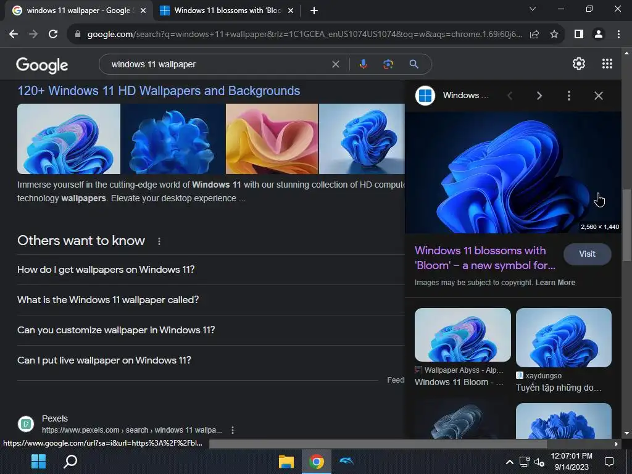The height and width of the screenshot is (474, 632).
Task: Open Wallpaper Abyss 'Windows 11 Bloom' related image
Action: coord(462,335)
